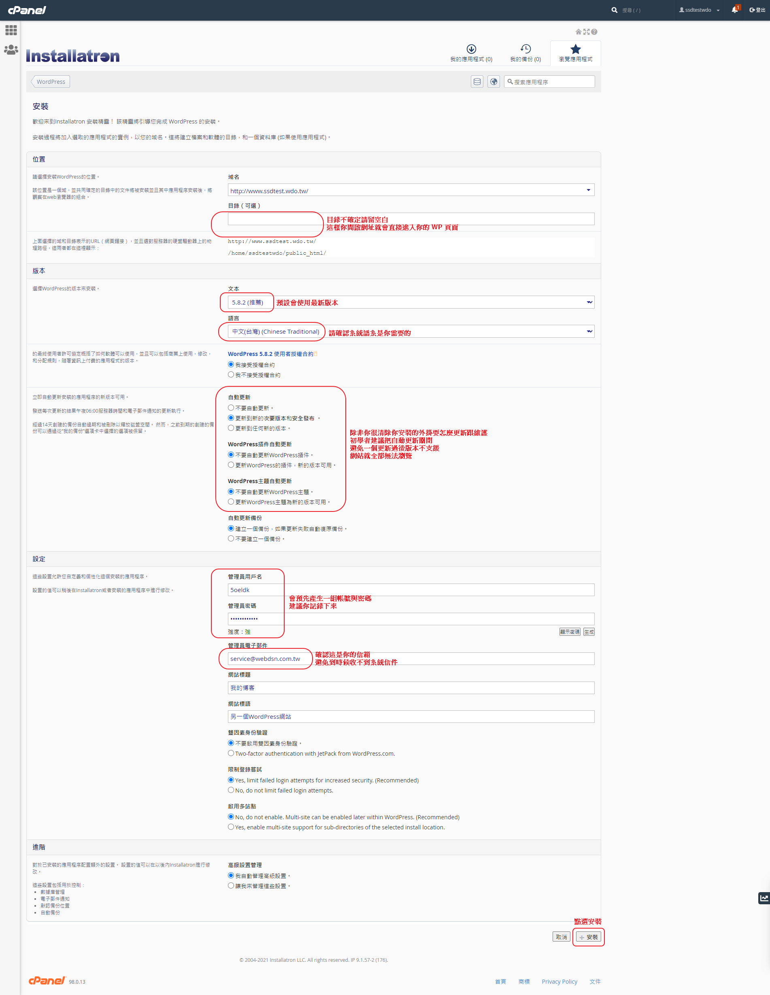The image size is (770, 995).
Task: Open the user manager sidebar icon
Action: [11, 50]
